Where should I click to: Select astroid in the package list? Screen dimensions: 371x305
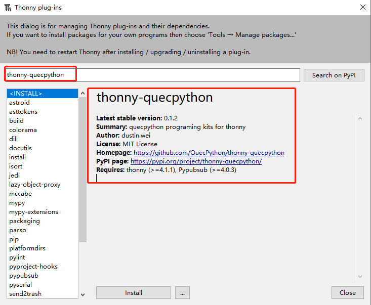tap(43, 103)
